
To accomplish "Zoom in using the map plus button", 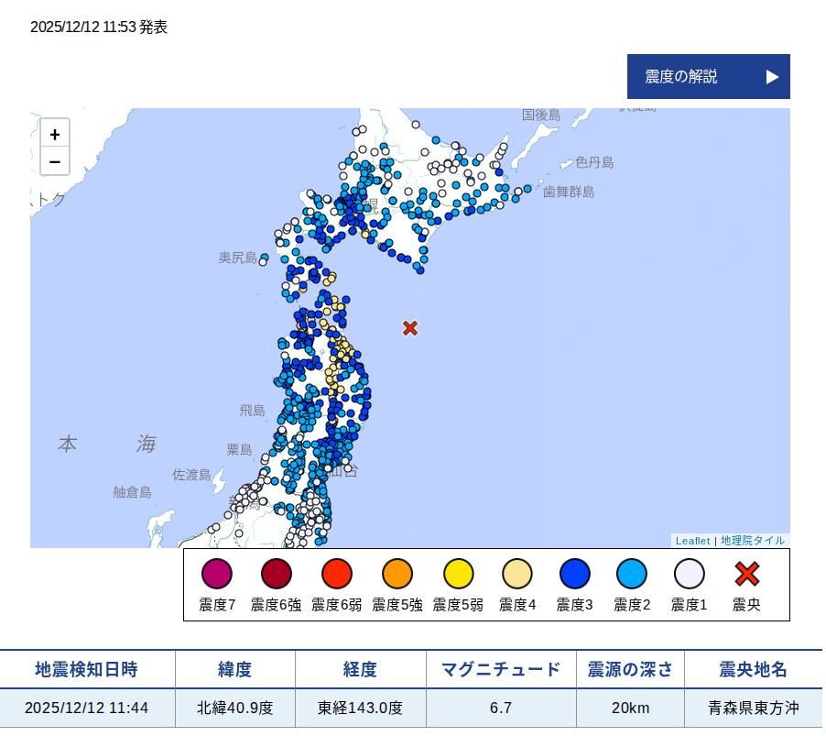I will [55, 134].
